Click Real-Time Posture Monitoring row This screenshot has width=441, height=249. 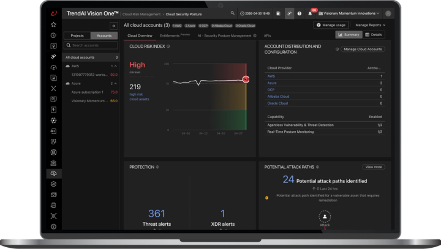tap(325, 132)
